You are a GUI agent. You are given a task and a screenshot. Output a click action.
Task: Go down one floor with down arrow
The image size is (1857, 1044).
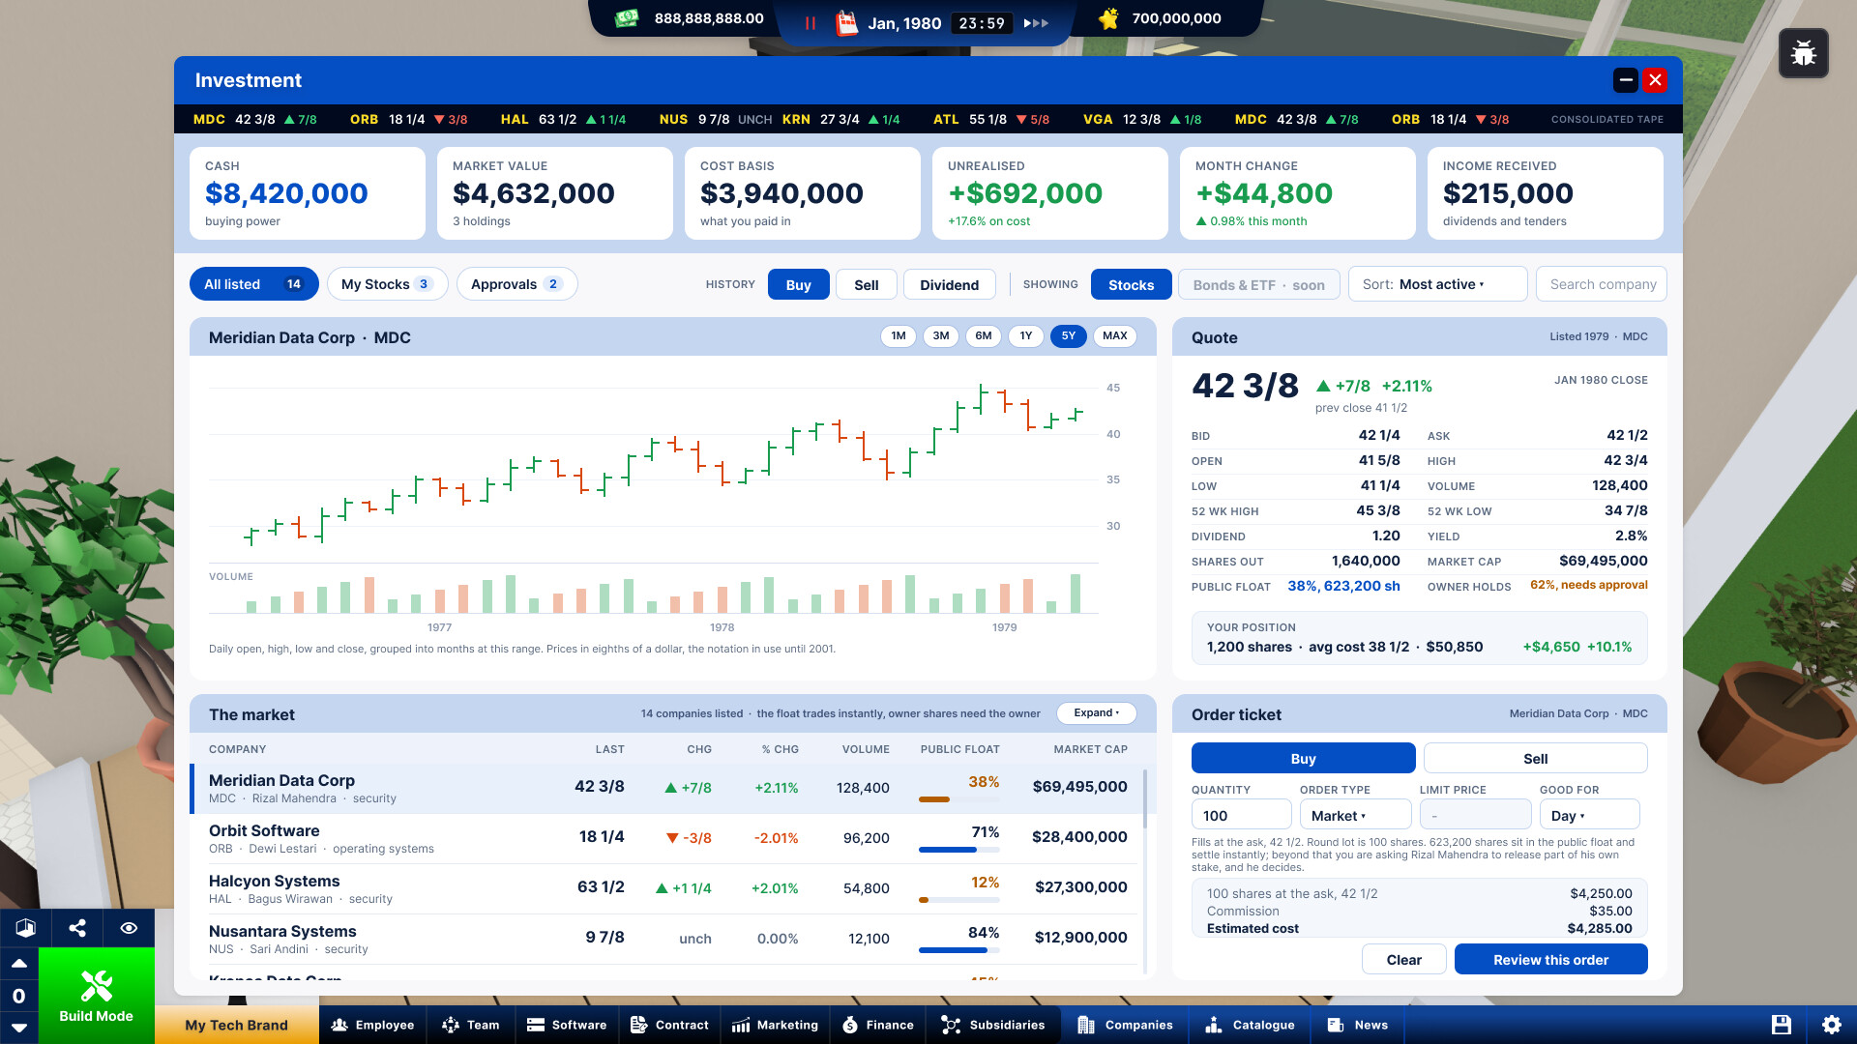click(18, 1028)
